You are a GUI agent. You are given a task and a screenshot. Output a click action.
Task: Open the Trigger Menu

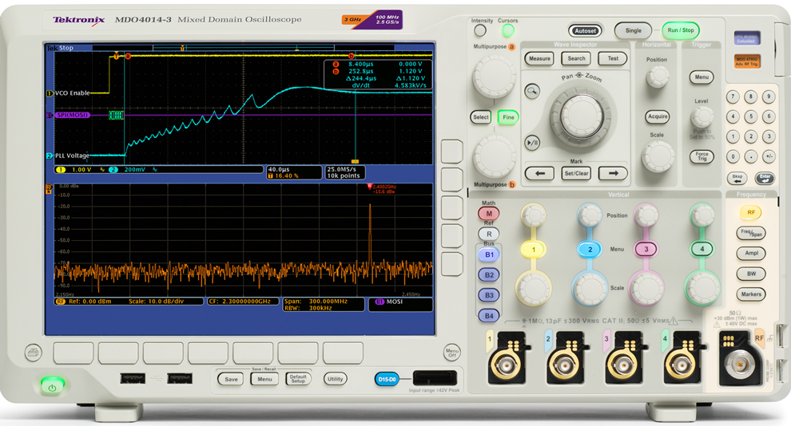(702, 77)
